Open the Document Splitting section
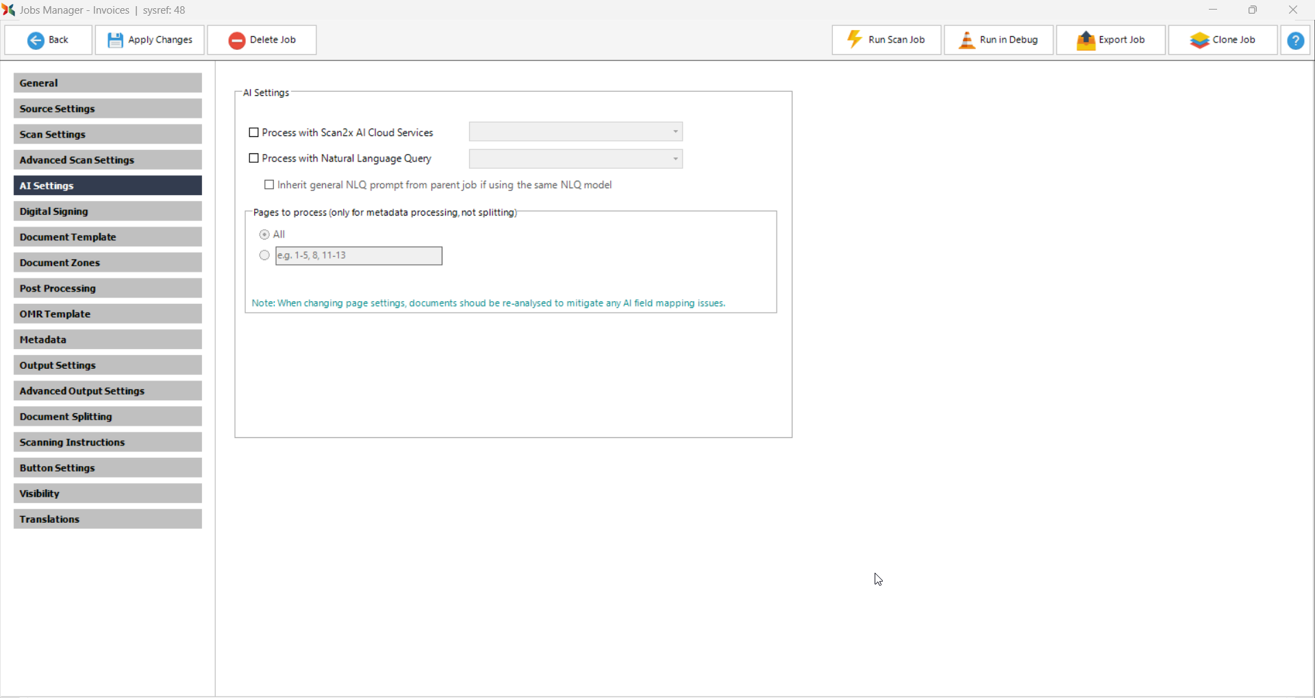 tap(108, 417)
